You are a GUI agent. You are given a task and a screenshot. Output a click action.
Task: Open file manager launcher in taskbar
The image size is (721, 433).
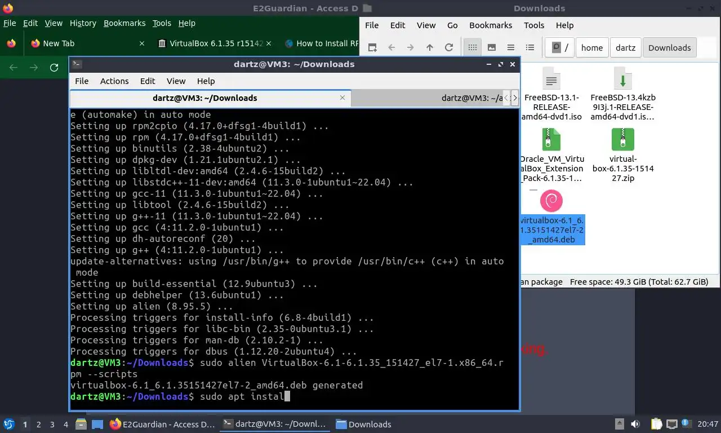pyautogui.click(x=81, y=424)
